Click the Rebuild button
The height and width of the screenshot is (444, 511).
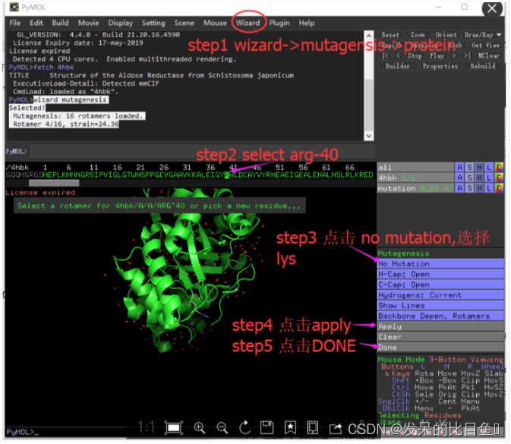coord(483,66)
